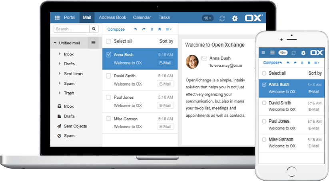Image resolution: width=329 pixels, height=181 pixels.
Task: Open settings gear on the phone header
Action: click(303, 53)
